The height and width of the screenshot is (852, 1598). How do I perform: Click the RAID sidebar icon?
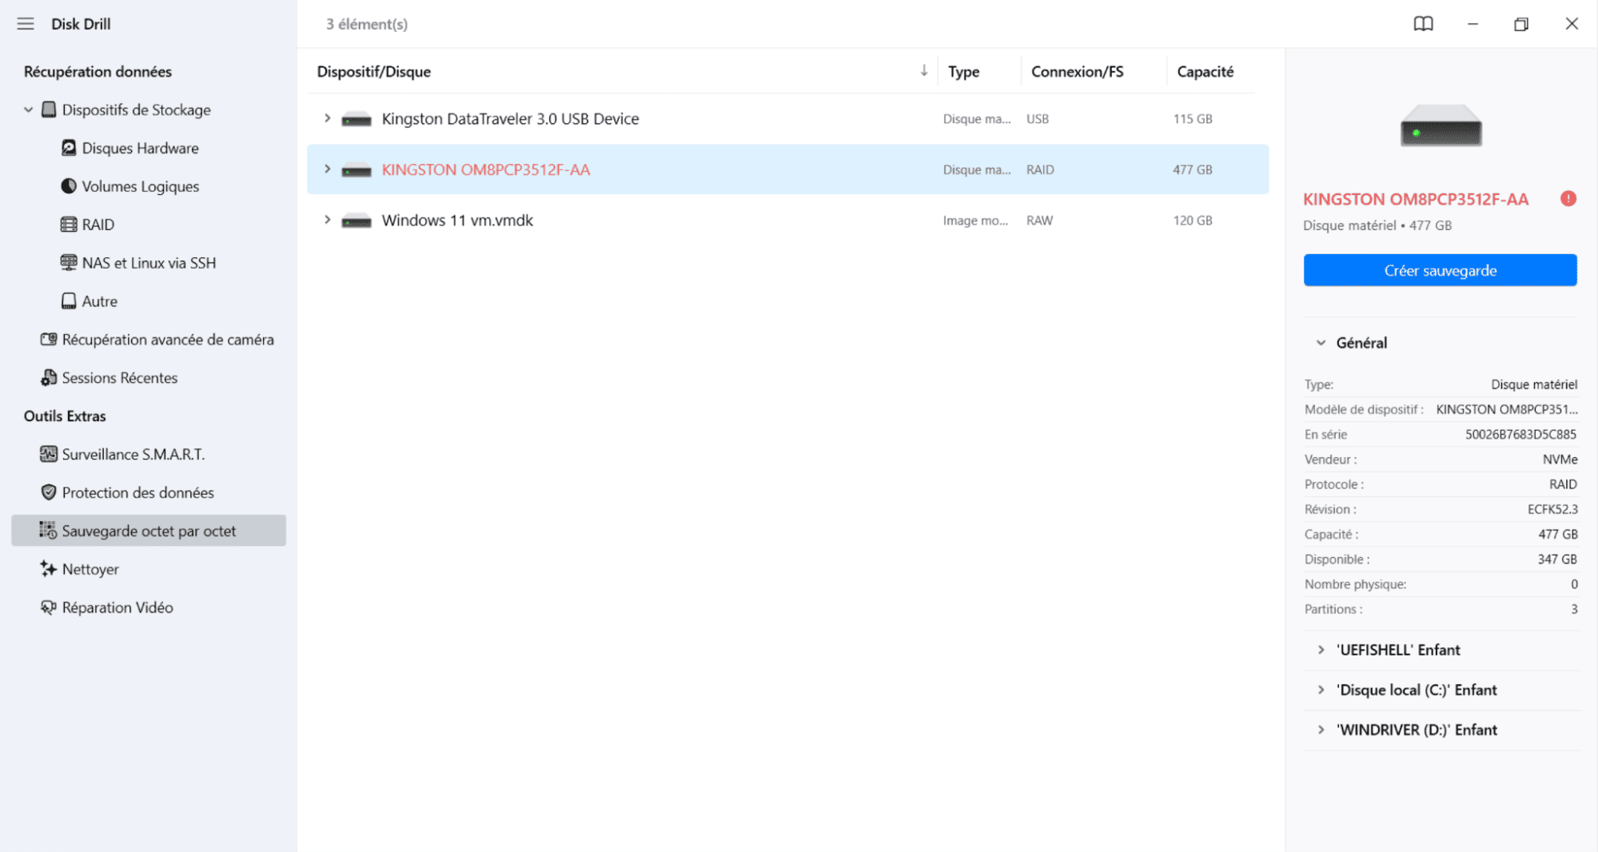click(69, 225)
